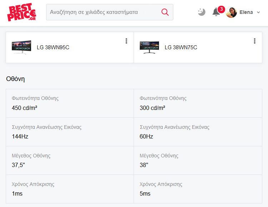The image size is (268, 207).
Task: Open the LG 38WN75C product name
Action: tap(181, 47)
